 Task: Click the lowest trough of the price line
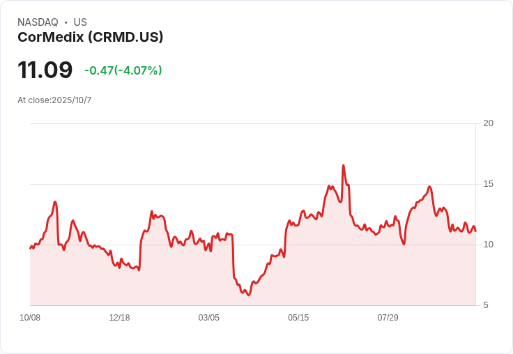(248, 295)
